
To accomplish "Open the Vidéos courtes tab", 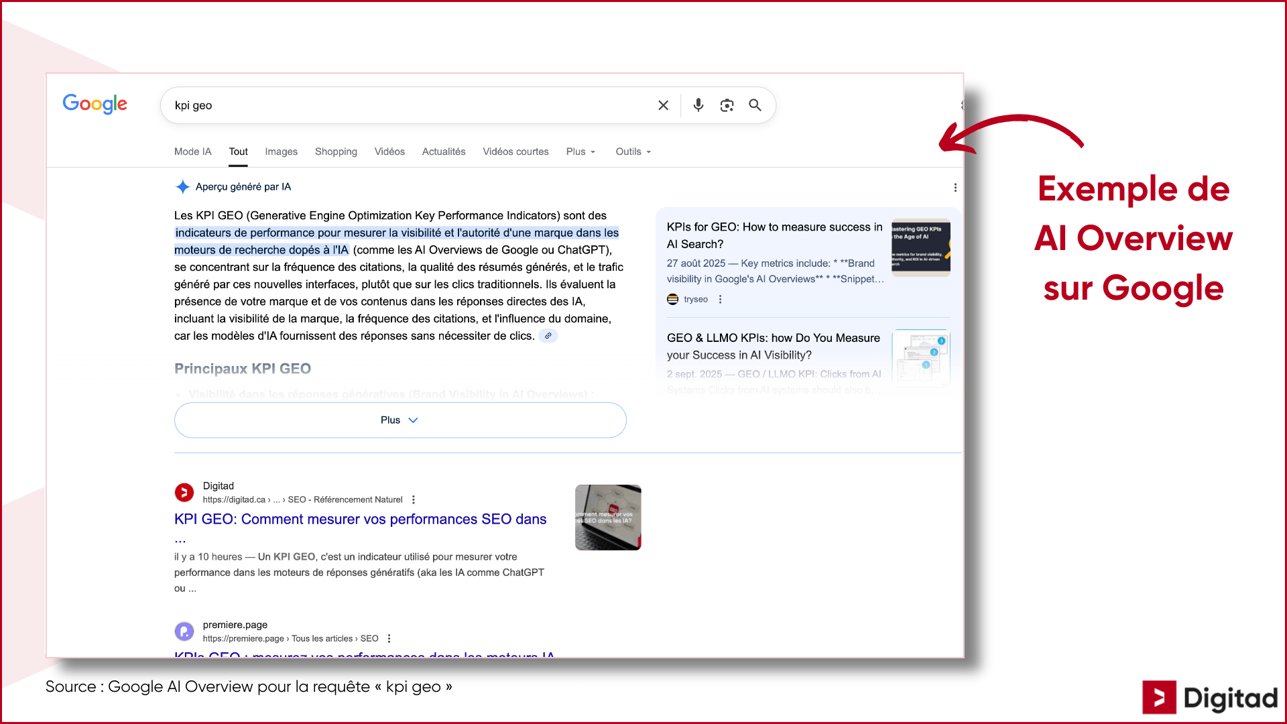I will 515,152.
